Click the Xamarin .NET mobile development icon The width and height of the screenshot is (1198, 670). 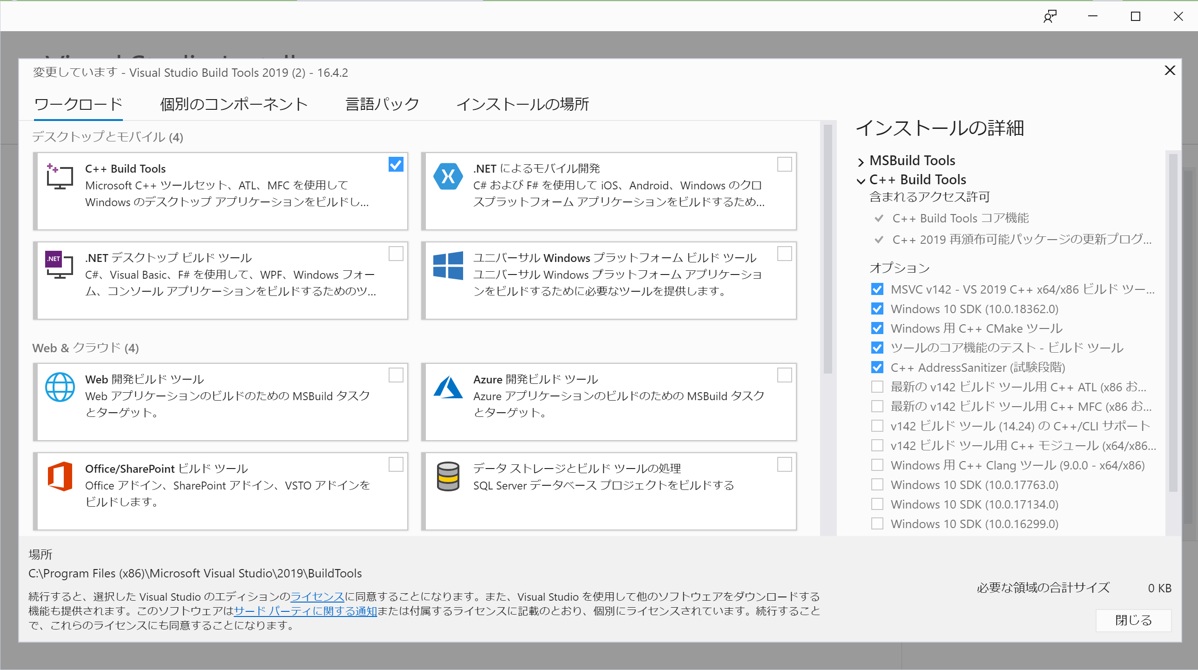coord(448,176)
